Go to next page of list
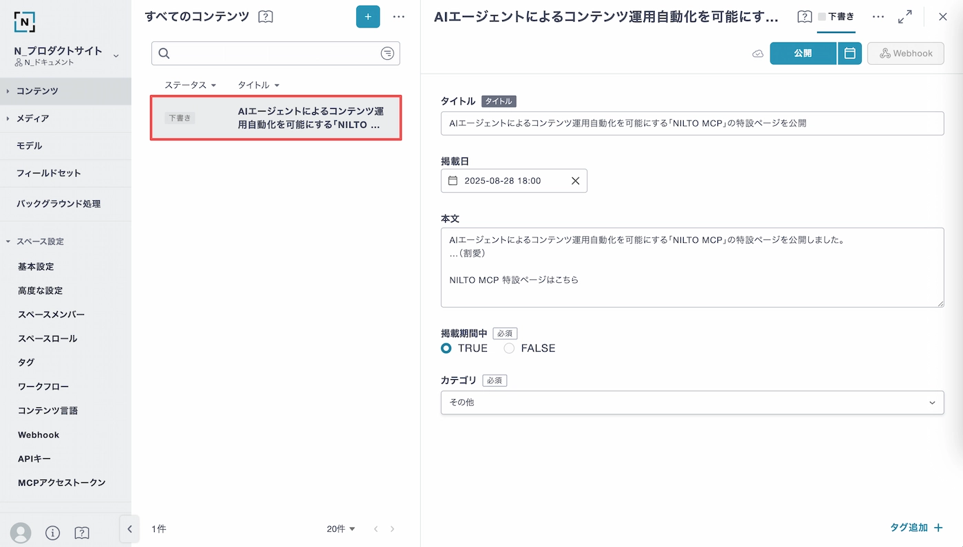Image resolution: width=963 pixels, height=547 pixels. coord(393,529)
